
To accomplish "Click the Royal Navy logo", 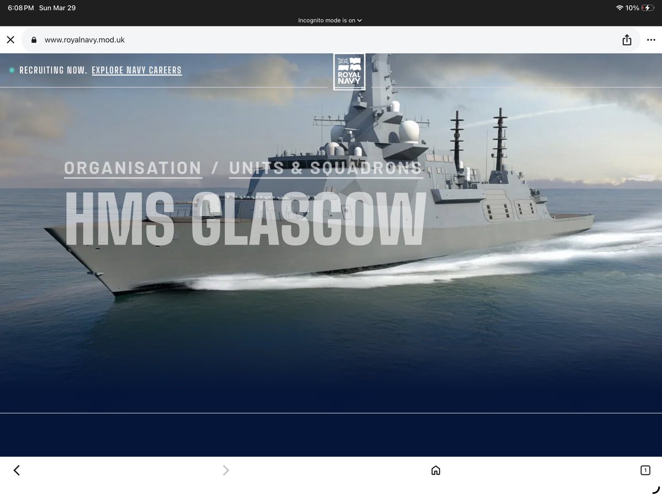I will coord(349,71).
